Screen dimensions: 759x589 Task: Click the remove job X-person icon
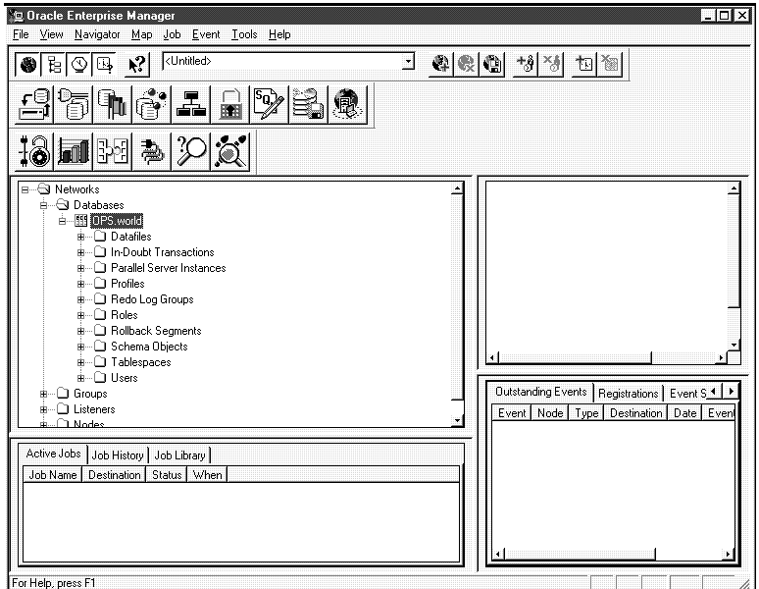point(551,64)
